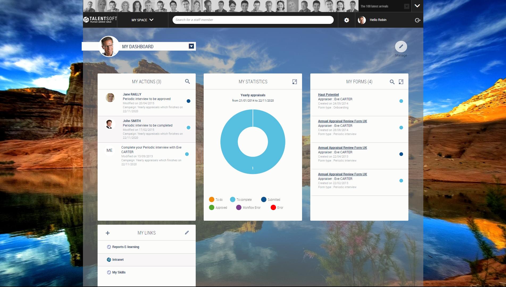
Task: Open Reports E-learning
Action: coord(126,247)
